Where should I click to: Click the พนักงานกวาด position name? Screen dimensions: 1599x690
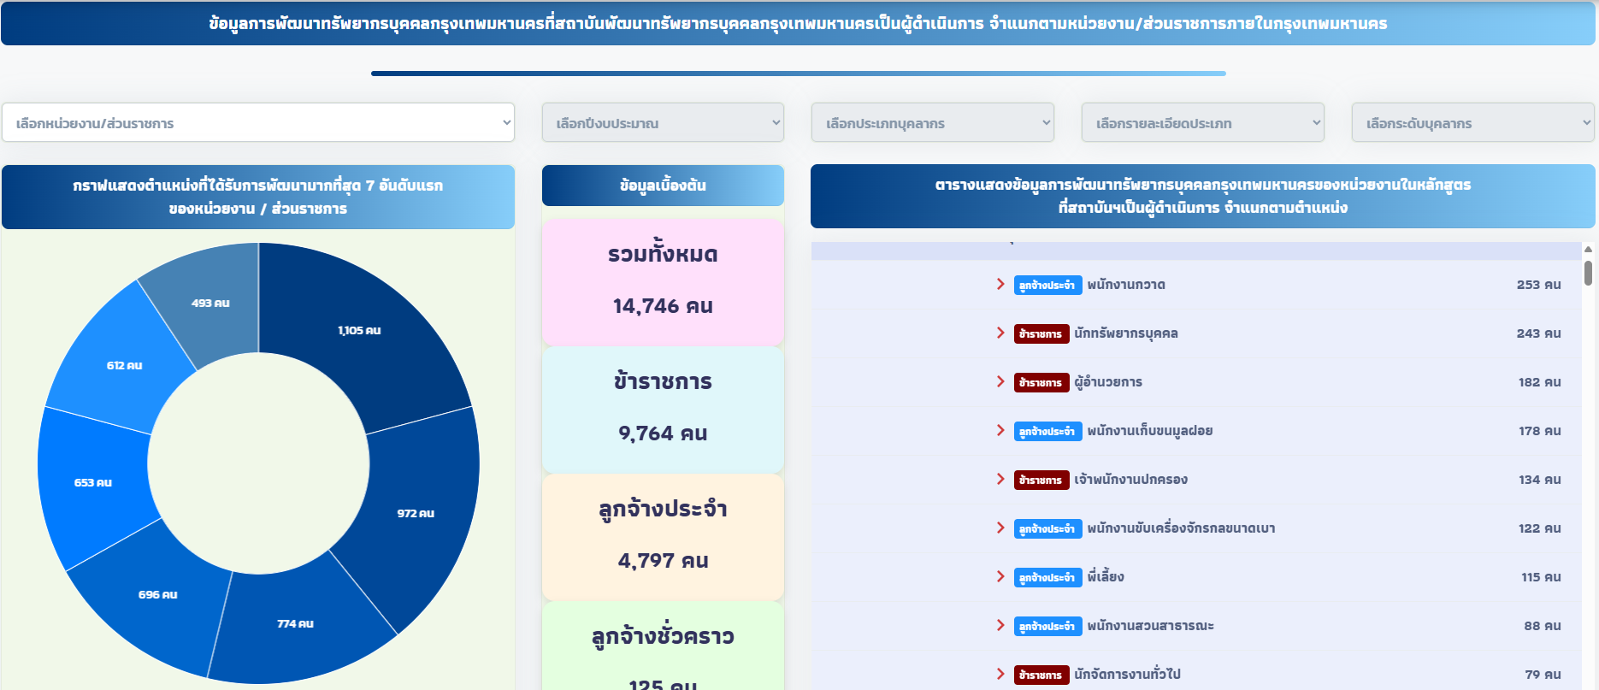(1126, 285)
